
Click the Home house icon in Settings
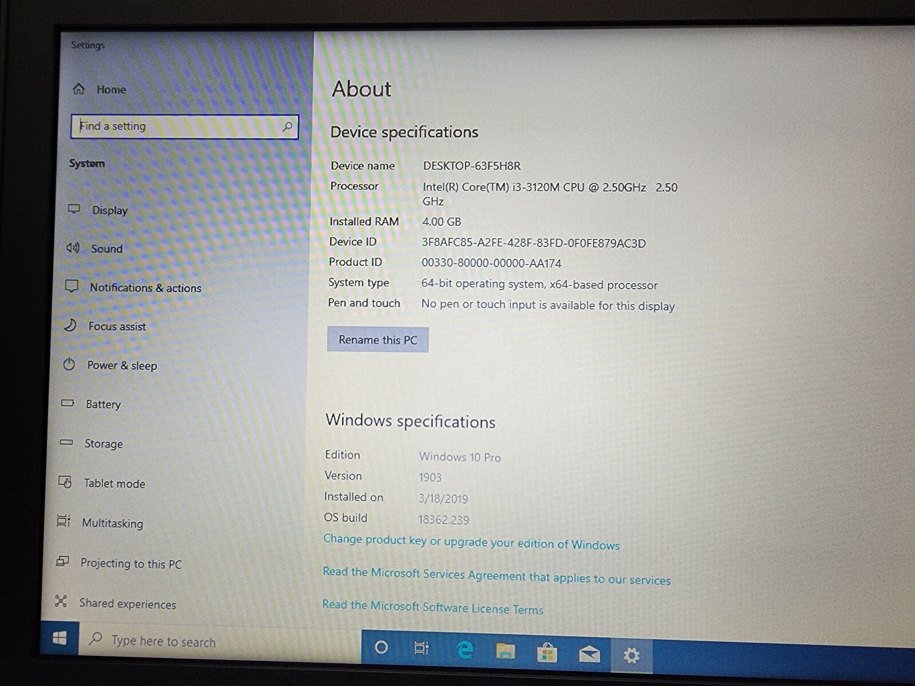(x=79, y=89)
